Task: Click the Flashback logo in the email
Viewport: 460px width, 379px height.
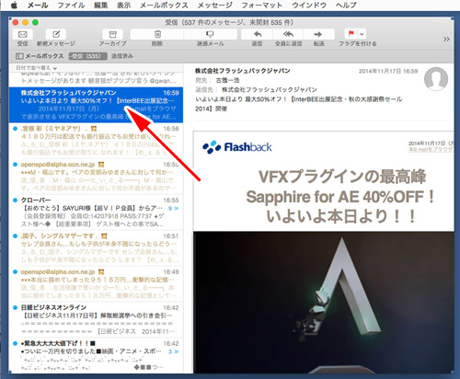Action: point(237,147)
